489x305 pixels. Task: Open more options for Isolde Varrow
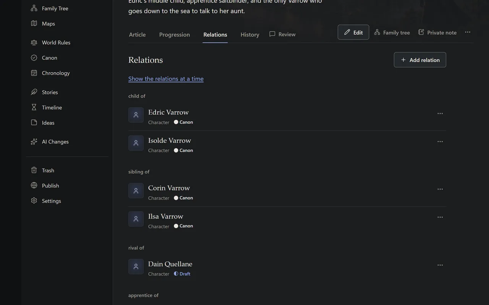coord(440,141)
